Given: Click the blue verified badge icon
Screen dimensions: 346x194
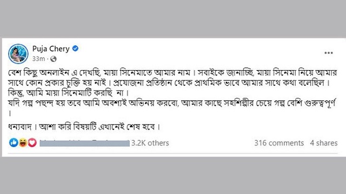Looking at the screenshot, I should click(75, 48).
